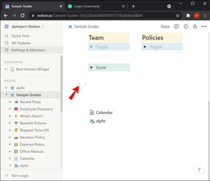
Task: Open Calendar in the sidebar
Action: (x=27, y=158)
